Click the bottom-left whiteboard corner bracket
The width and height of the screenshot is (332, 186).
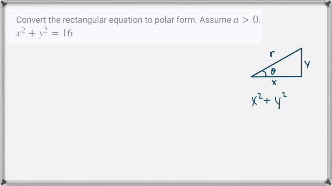(x=3, y=182)
